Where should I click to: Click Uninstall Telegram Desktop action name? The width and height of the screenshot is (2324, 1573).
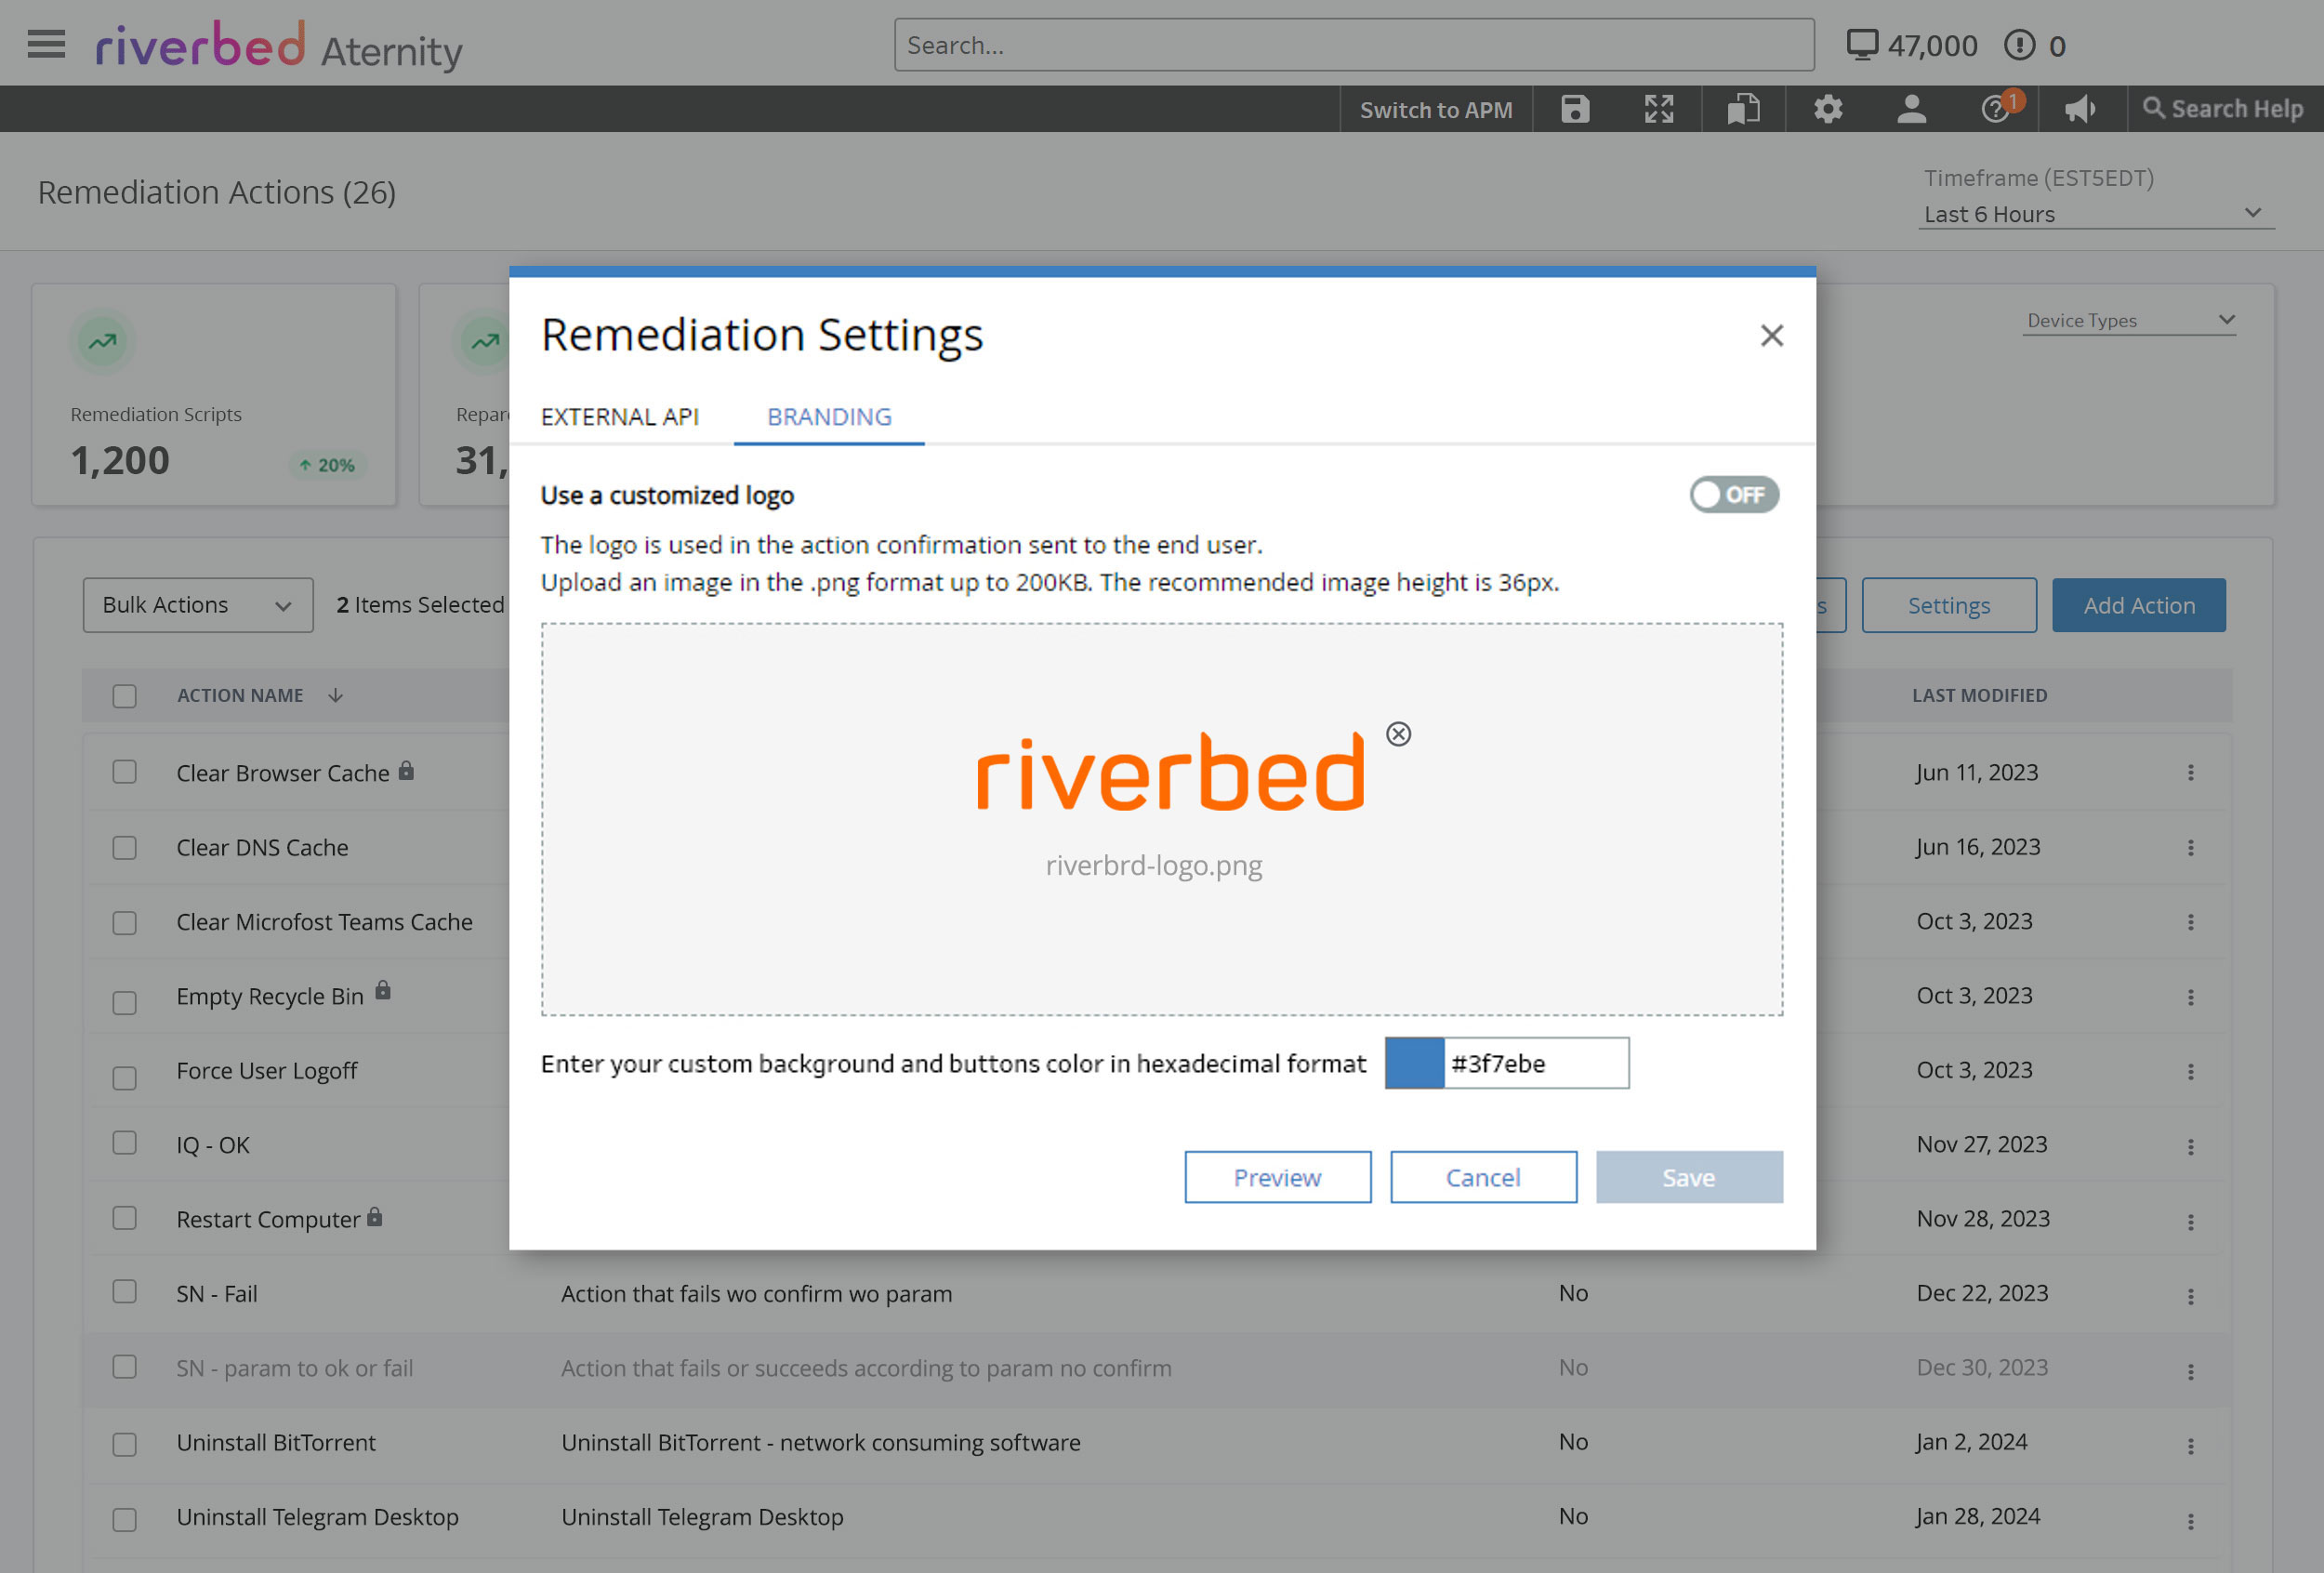coord(317,1517)
